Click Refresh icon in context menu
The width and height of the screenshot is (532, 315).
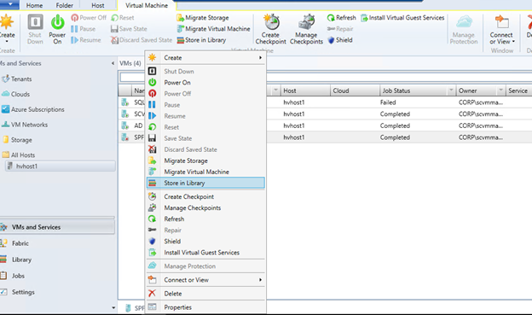pyautogui.click(x=153, y=219)
